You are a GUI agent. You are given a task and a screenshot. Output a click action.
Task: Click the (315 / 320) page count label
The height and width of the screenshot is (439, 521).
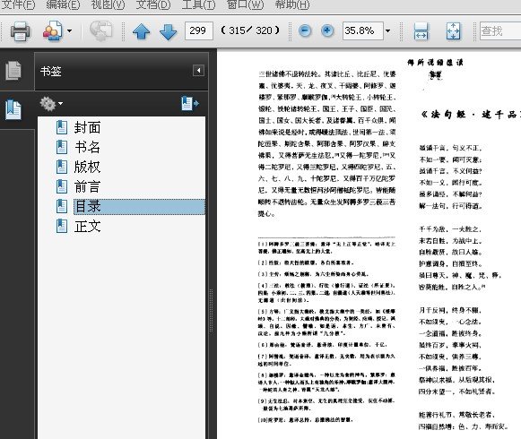coord(250,30)
